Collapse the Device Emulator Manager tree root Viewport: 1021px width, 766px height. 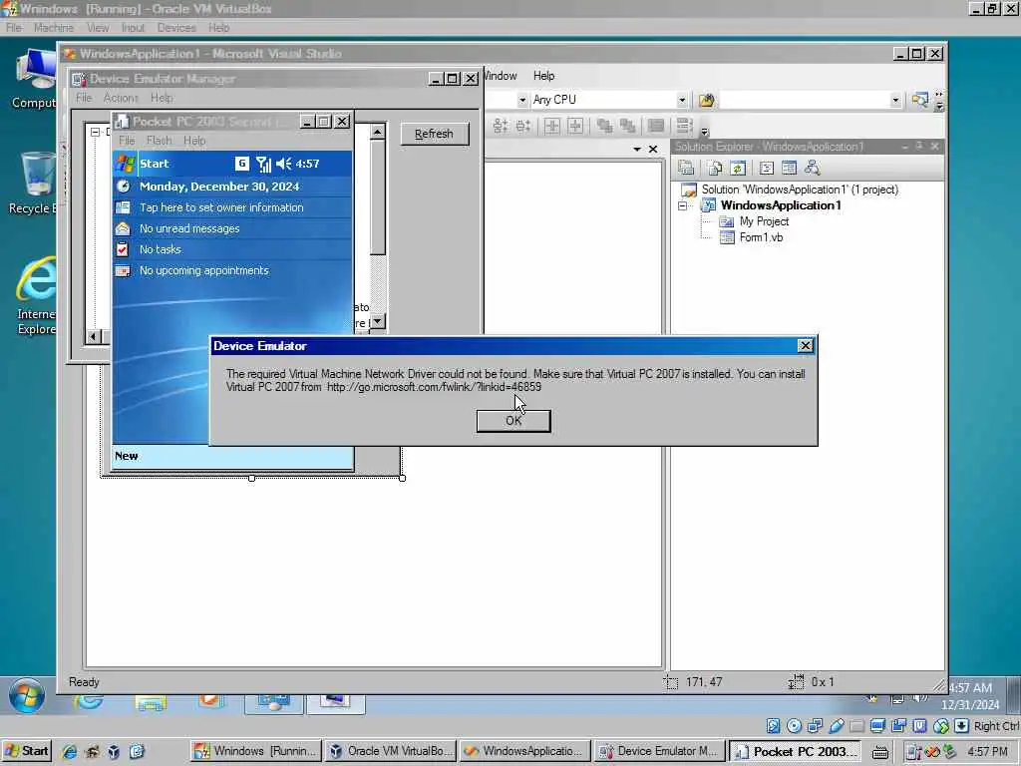point(95,132)
